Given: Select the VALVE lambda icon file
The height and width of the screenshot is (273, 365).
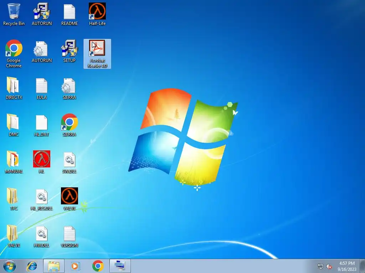Looking at the screenshot, I should pyautogui.click(x=70, y=199).
